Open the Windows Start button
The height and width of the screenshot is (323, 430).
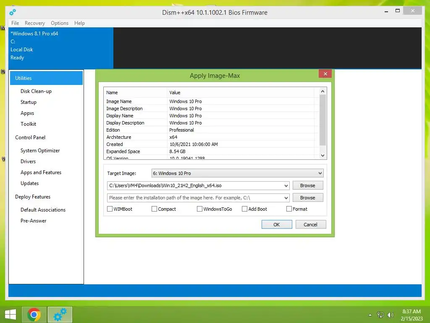10,315
